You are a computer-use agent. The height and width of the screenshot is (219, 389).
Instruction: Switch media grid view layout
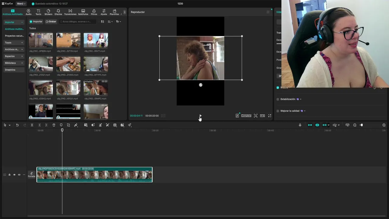102,22
